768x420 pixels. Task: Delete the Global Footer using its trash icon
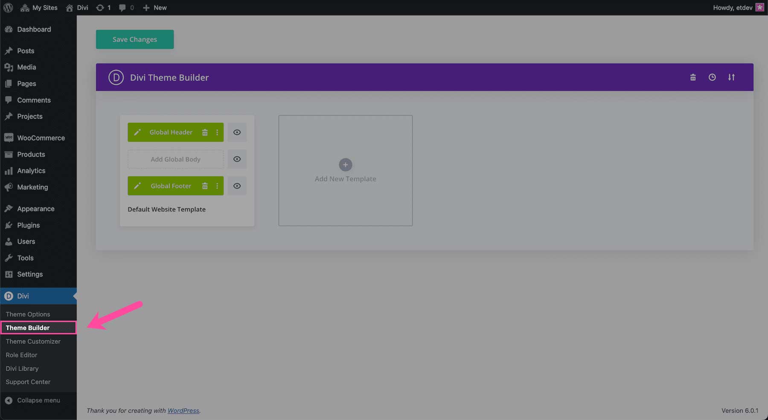coord(205,186)
